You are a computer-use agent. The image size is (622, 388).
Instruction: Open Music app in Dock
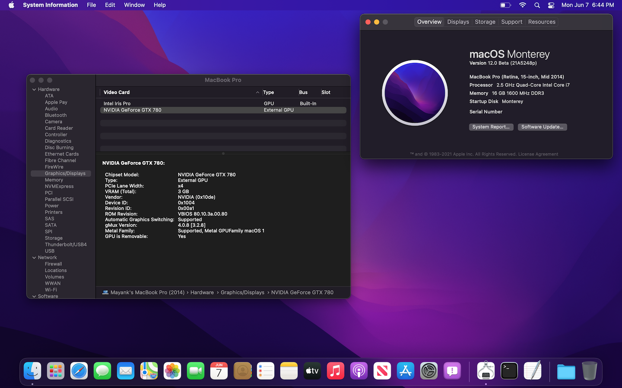tap(336, 371)
